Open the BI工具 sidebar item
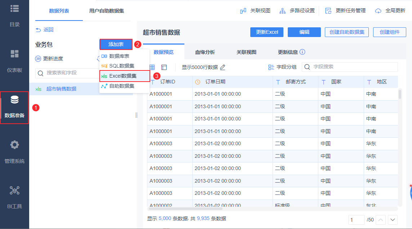 (x=14, y=197)
